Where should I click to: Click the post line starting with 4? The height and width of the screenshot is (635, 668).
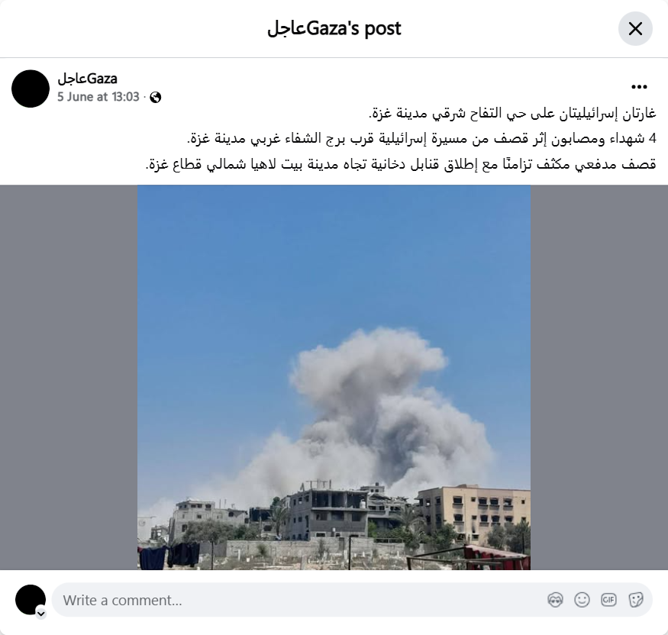click(421, 139)
